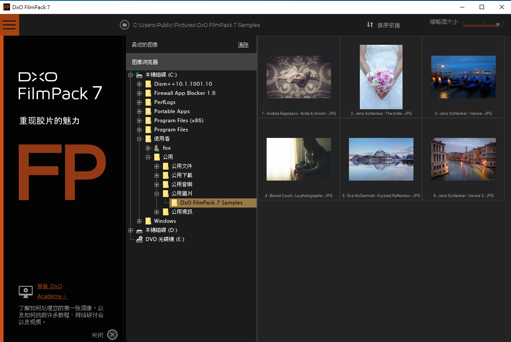Viewport: 511px width, 342px height.
Task: Open the 查看 DxO Academy link
Action: [x=52, y=291]
